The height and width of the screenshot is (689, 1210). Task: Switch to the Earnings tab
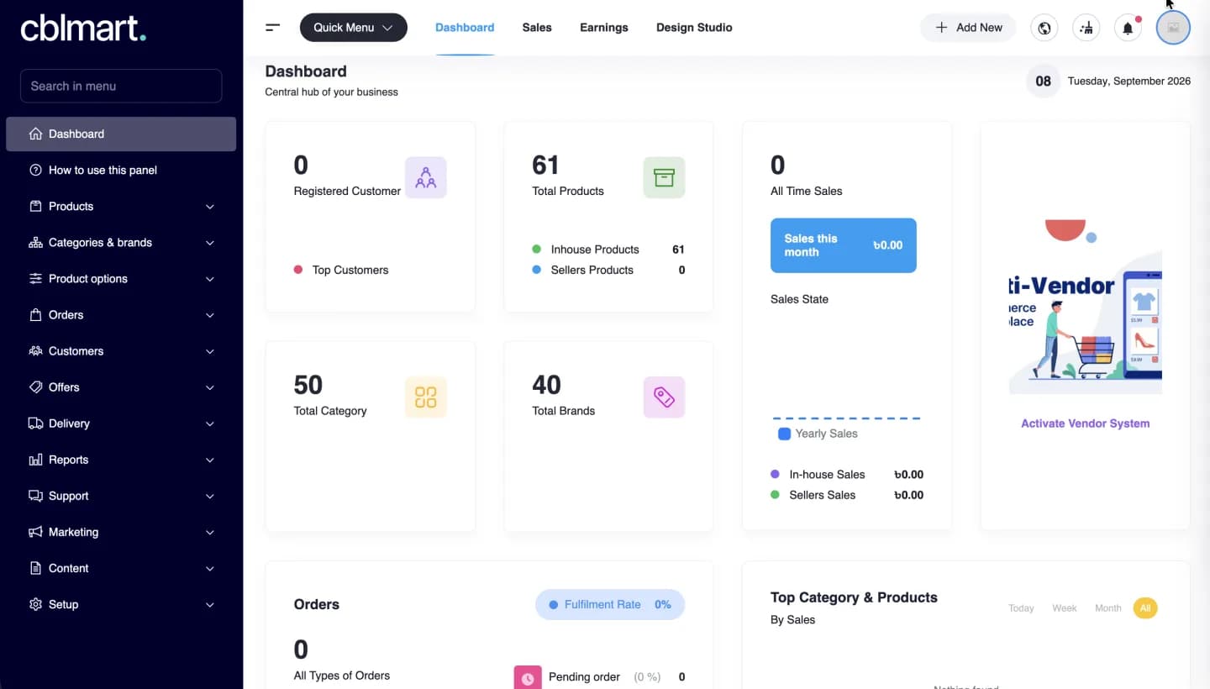(604, 28)
